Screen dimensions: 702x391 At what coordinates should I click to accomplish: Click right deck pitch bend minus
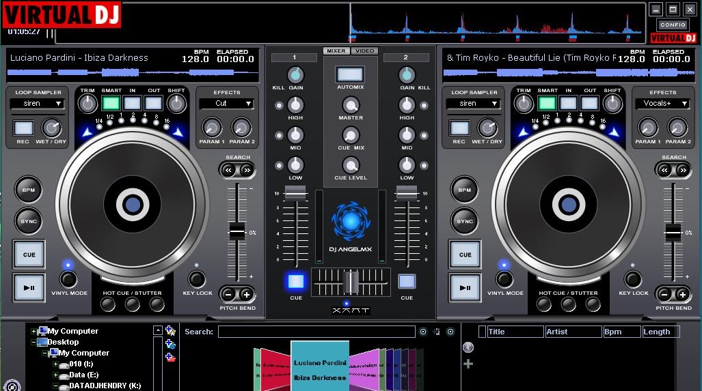(664, 295)
